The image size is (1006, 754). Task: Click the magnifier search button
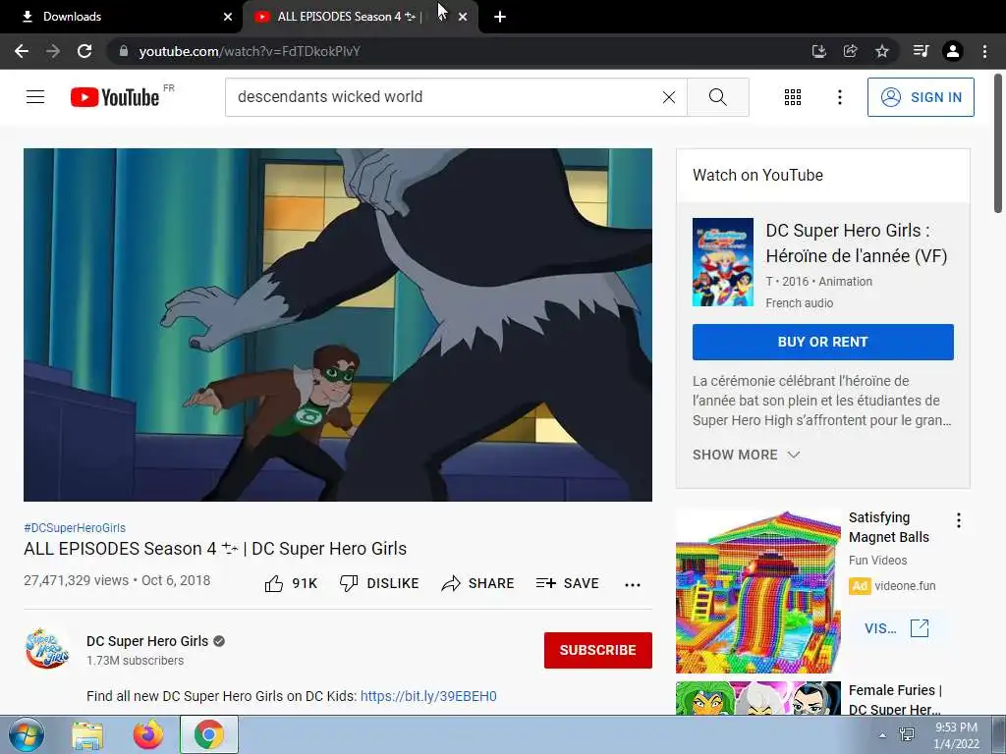click(717, 97)
